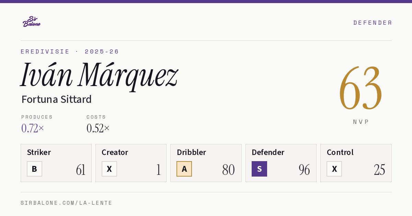Select the Defender stat card
412x216 pixels.
pos(281,163)
